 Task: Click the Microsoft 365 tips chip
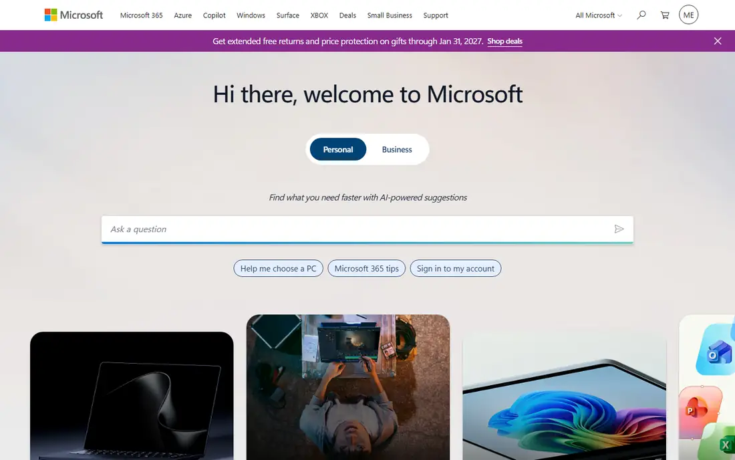(367, 268)
